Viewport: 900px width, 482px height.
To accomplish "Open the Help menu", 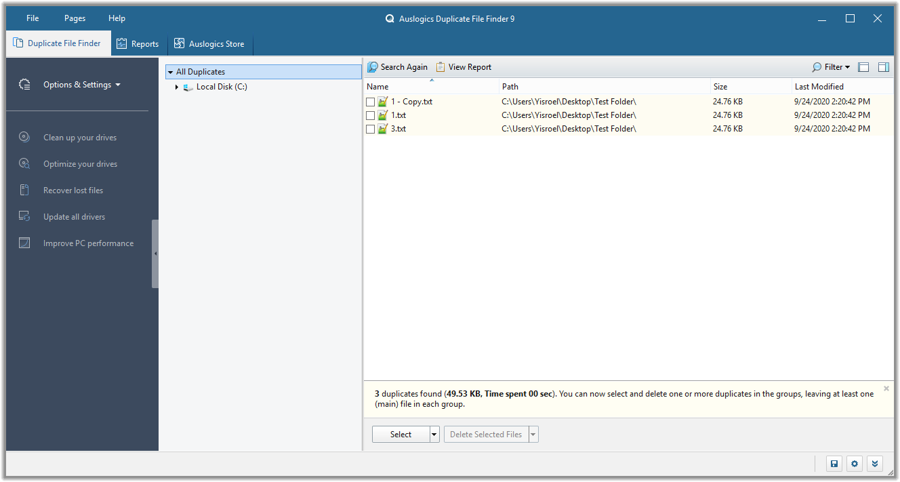I will [x=117, y=18].
